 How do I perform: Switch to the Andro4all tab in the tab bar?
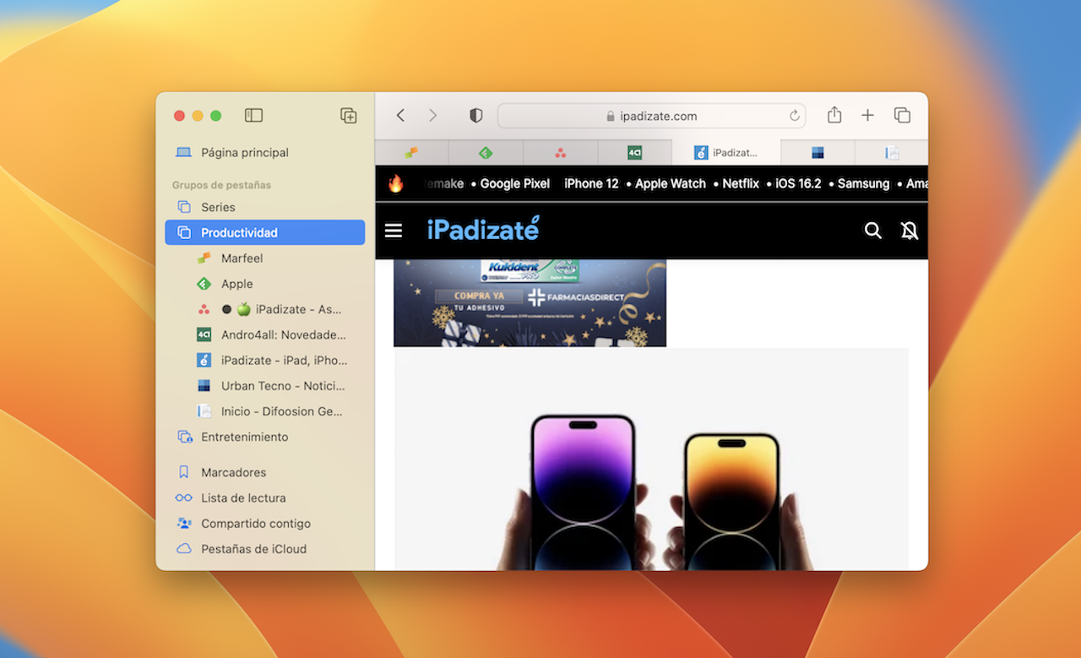pyautogui.click(x=635, y=153)
